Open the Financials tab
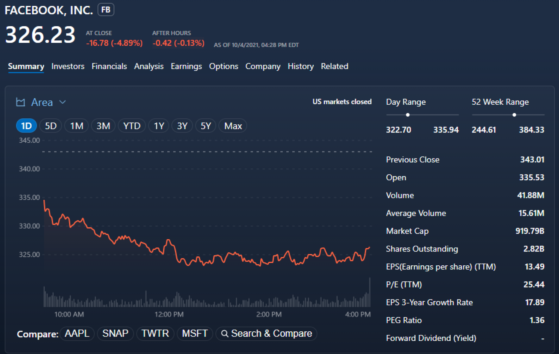Screen dimensions: 559x354 (x=109, y=66)
